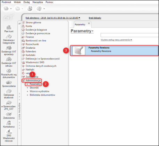Open dropdown arrow next to help icon
Screen dimensions: 159x146
coord(44,9)
